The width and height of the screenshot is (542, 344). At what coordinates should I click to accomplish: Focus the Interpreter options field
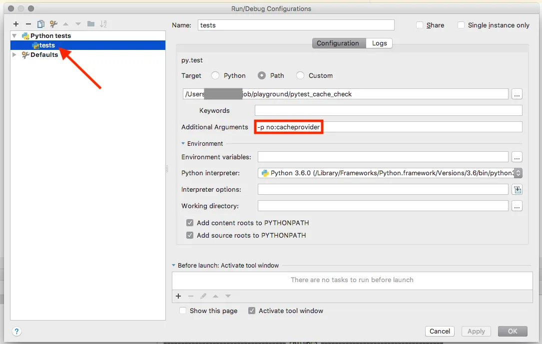[383, 190]
